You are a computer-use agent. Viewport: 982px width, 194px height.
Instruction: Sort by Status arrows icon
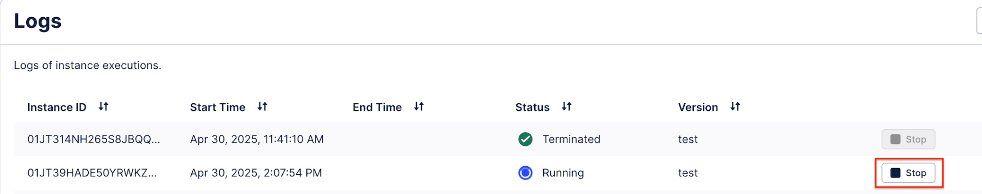[567, 107]
